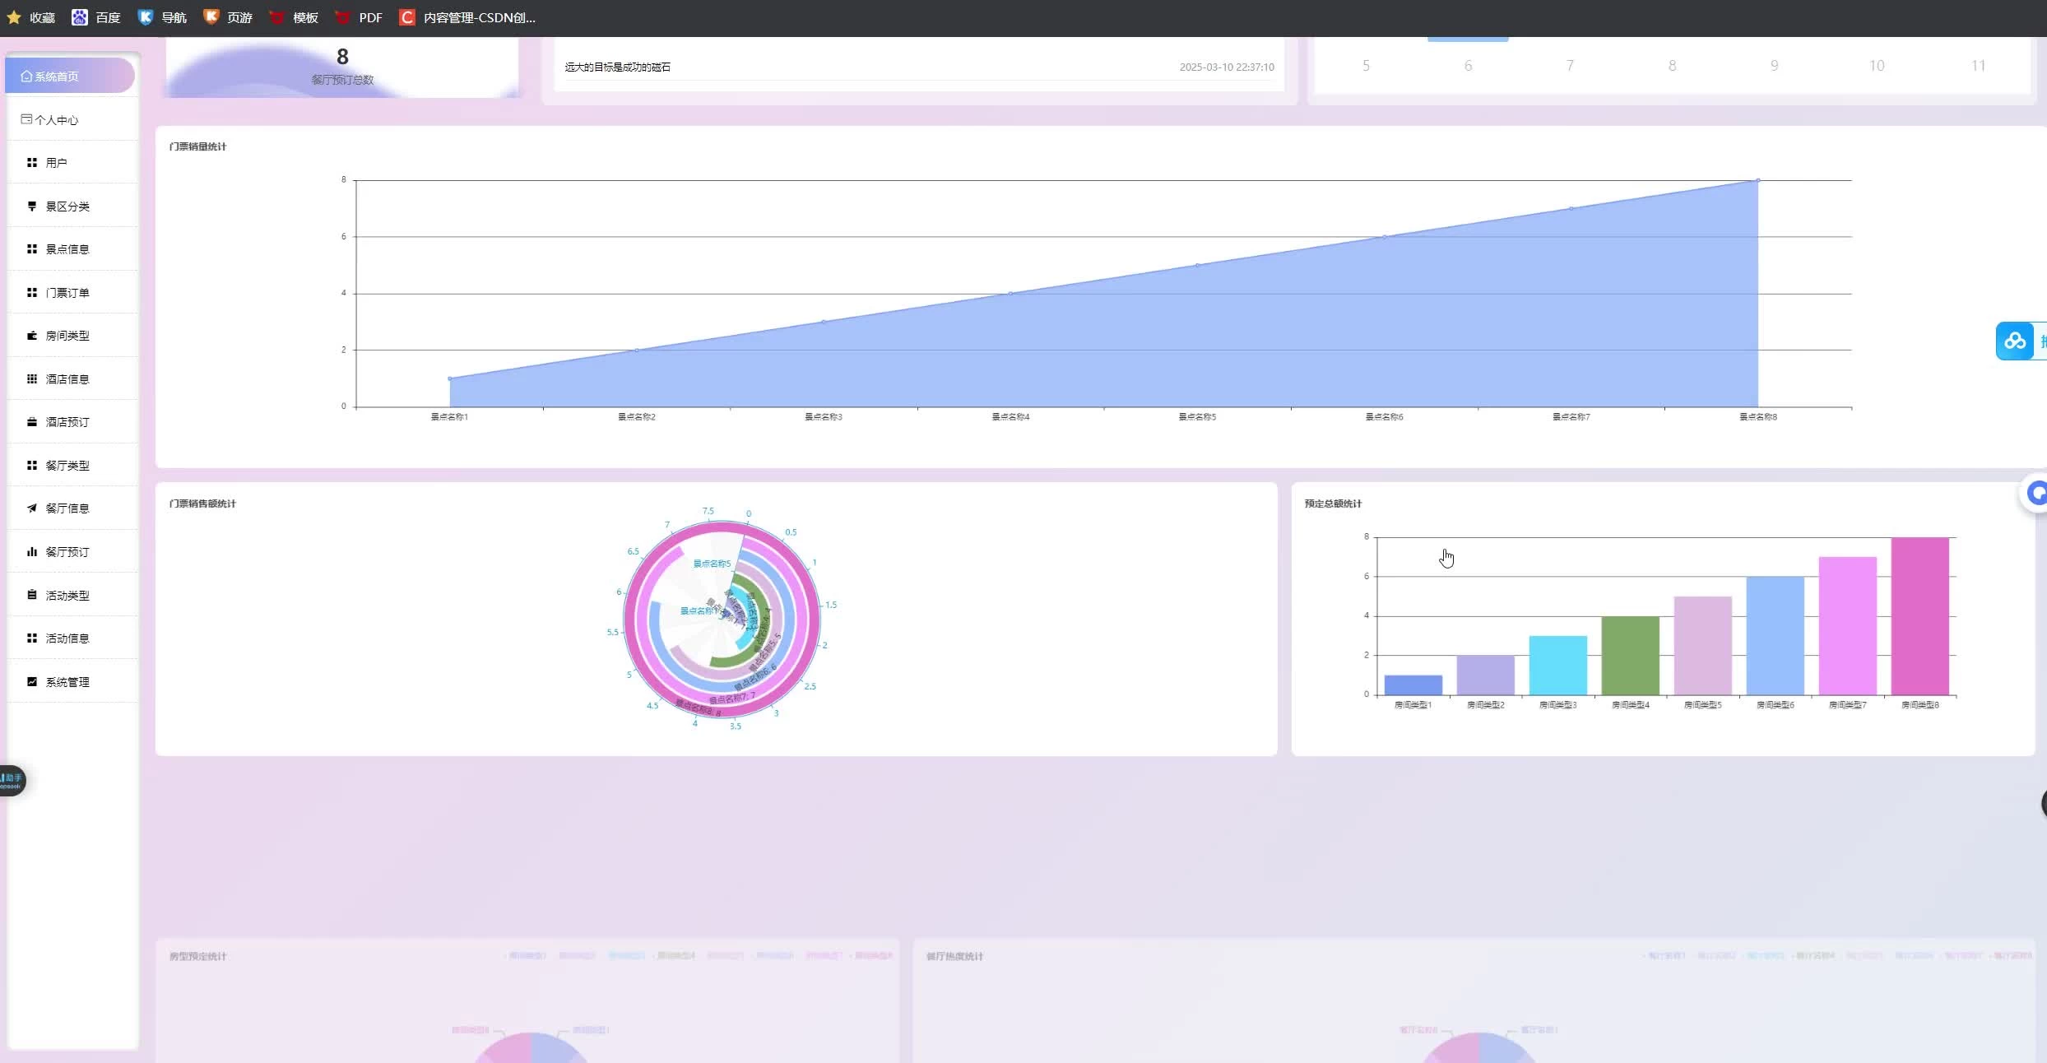
Task: Click the clipboard icon beside 活动类型
Action: pyautogui.click(x=32, y=595)
